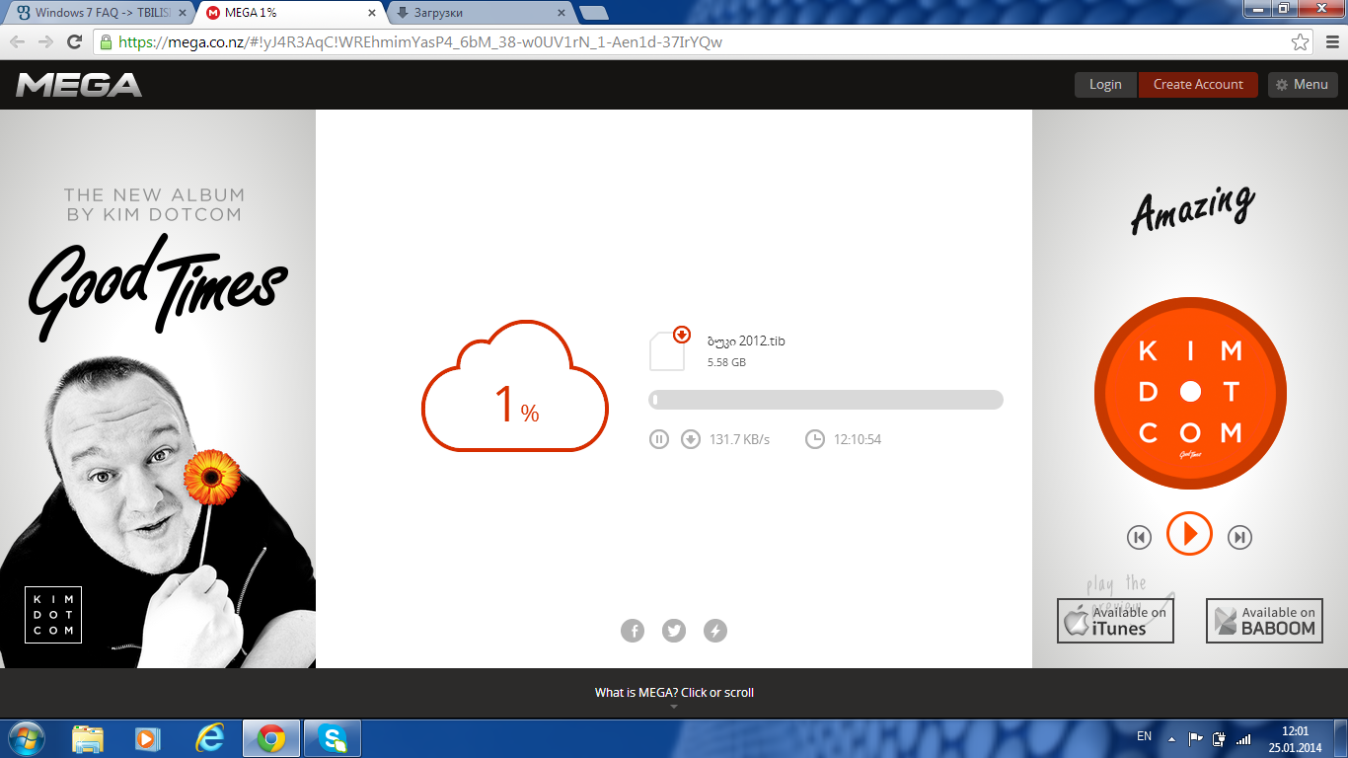Switch to the Windows 7 FAQ tab
This screenshot has width=1348, height=758.
(97, 14)
